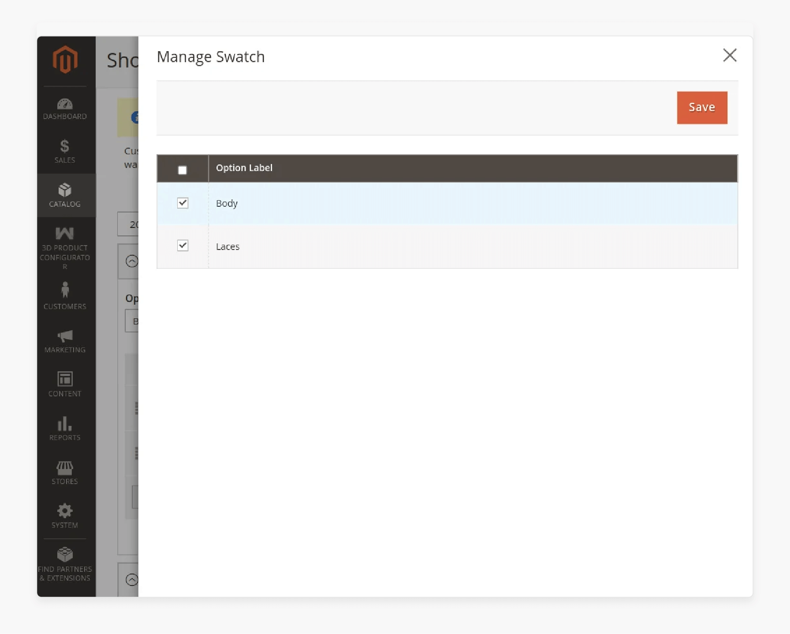
Task: Open the Catalog sidebar menu
Action: (x=65, y=195)
